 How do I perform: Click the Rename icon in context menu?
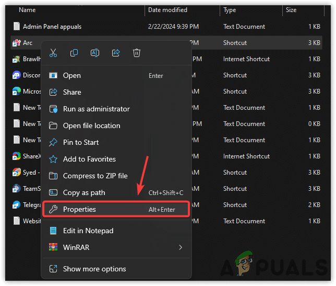95,53
